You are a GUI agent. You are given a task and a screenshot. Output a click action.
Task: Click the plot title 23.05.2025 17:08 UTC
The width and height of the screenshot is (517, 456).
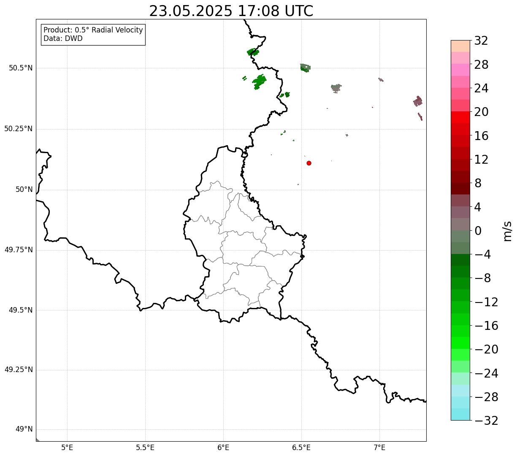(231, 11)
